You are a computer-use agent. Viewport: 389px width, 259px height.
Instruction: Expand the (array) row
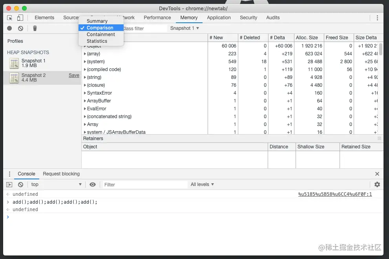point(85,54)
